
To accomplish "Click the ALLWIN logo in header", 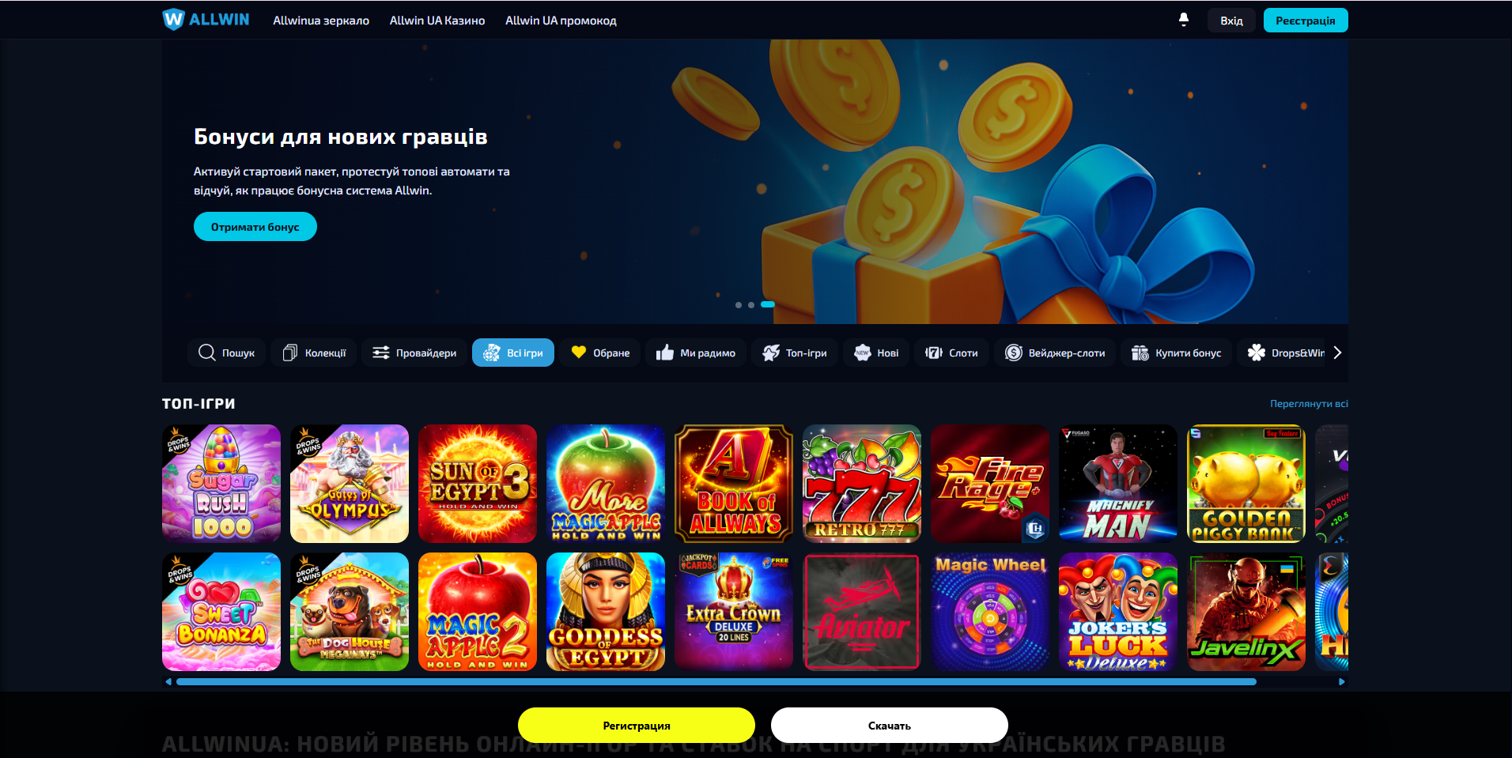I will pos(206,20).
